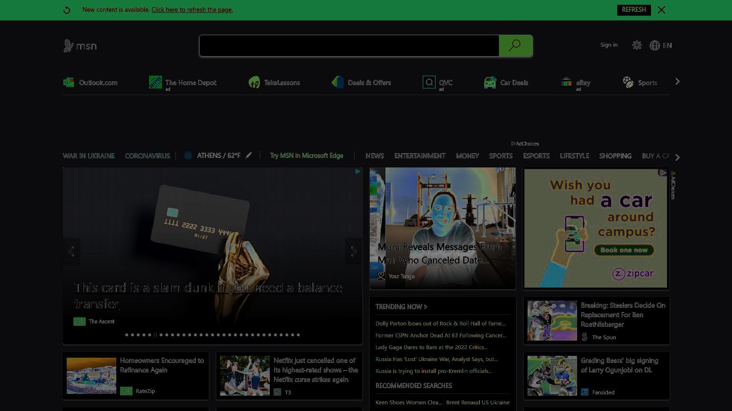Expand shortcuts row with right chevron
This screenshot has width=732, height=411.
(677, 82)
